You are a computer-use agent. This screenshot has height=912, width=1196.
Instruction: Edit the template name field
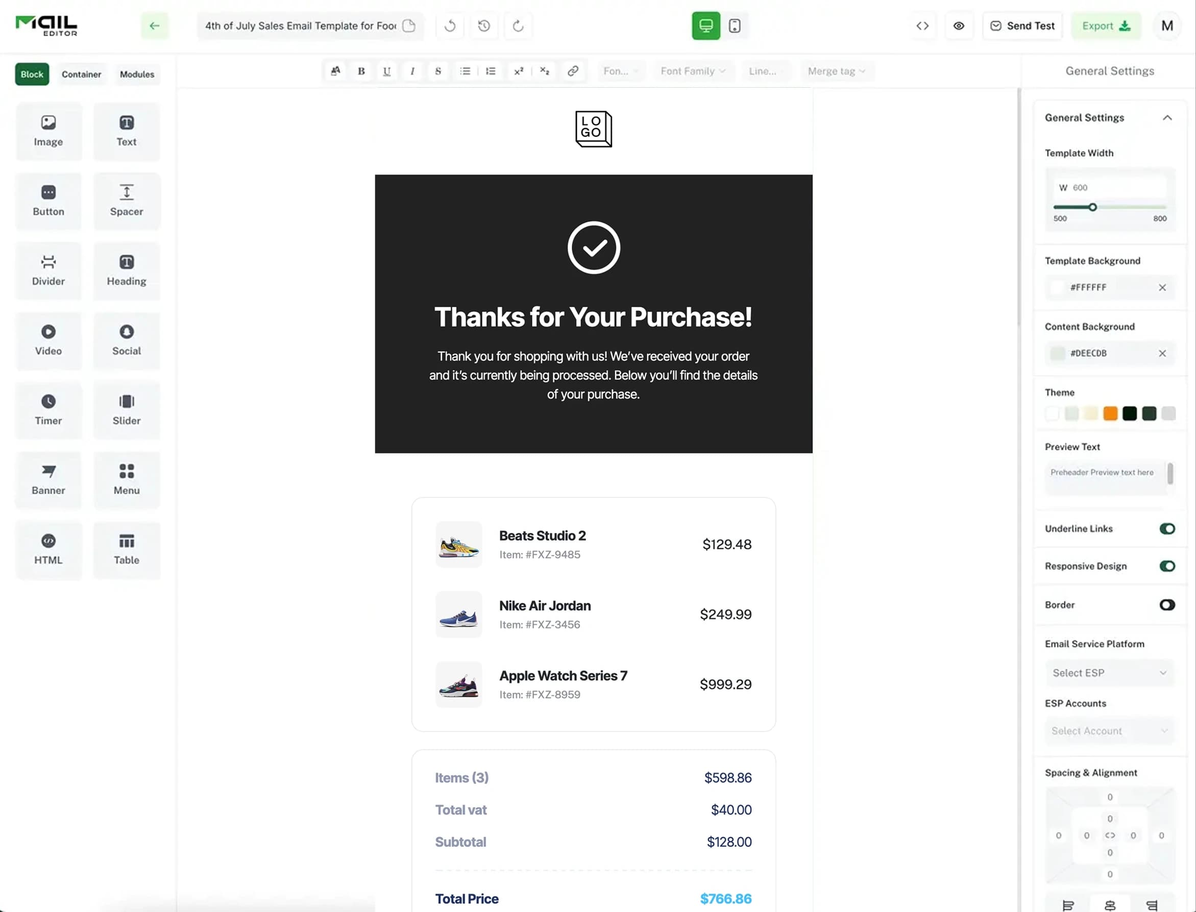tap(310, 26)
